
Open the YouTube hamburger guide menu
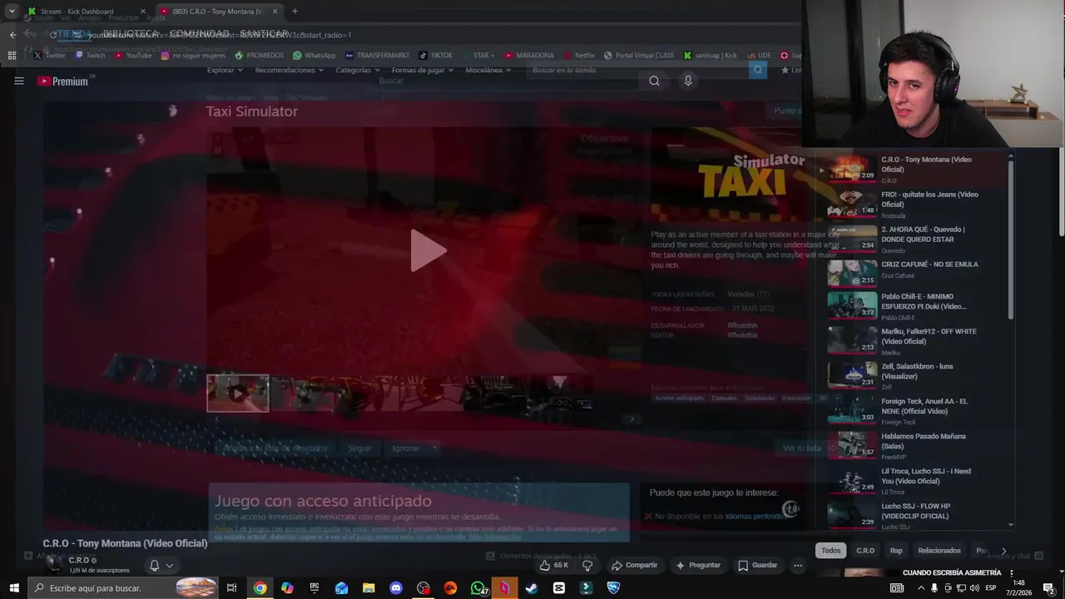[19, 81]
